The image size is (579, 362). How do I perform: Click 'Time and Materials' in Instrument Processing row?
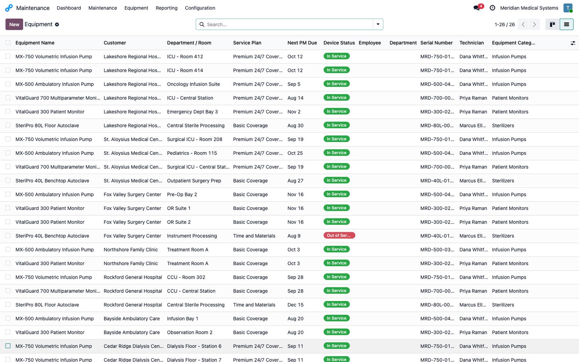254,236
